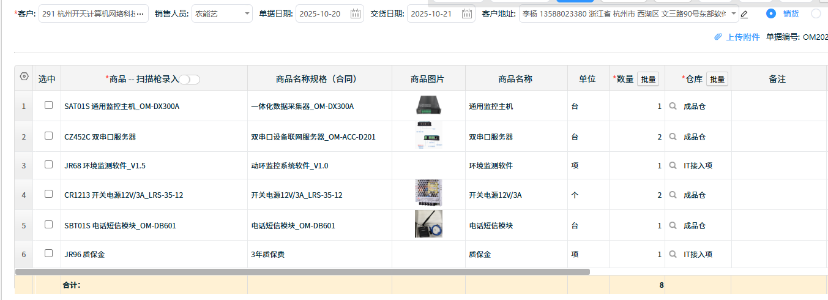
Task: Check the box for SAT01S 通用监控主机 row
Action: click(x=49, y=105)
